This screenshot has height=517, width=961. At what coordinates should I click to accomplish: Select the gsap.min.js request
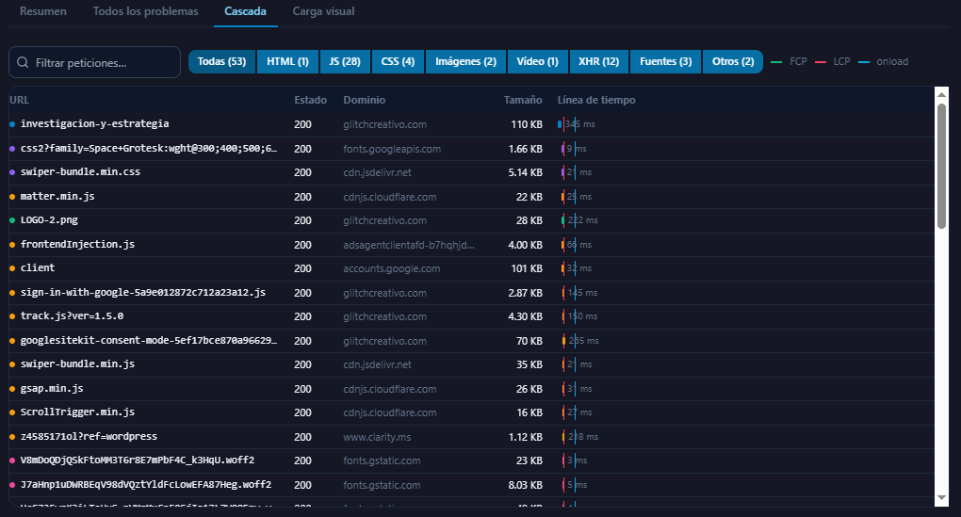coord(472,388)
